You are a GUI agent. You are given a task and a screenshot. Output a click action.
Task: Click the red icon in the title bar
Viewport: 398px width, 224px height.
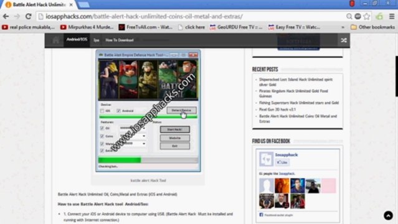[x=352, y=4]
